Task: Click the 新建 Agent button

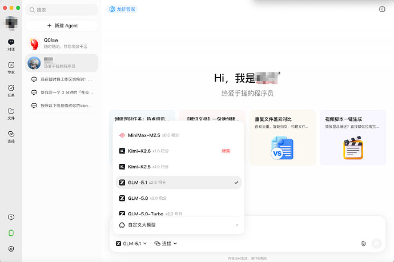Action: pos(62,26)
